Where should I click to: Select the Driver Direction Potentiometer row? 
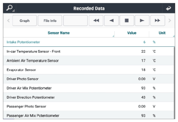tap(89, 97)
